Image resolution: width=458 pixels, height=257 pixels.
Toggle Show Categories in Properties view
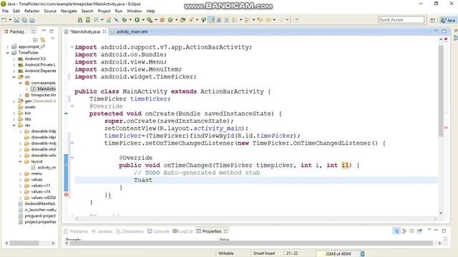[396, 231]
